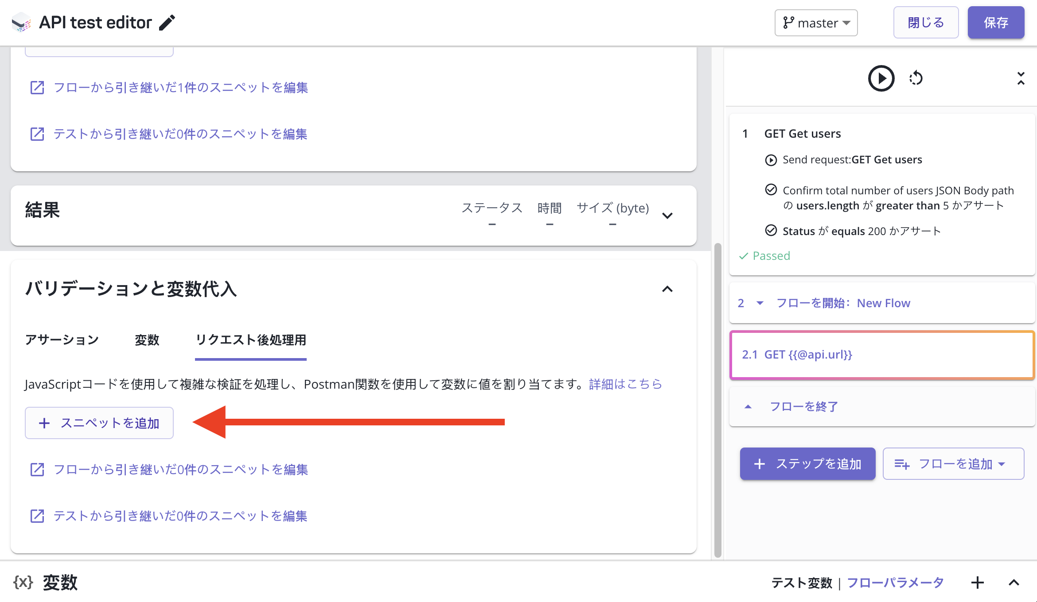This screenshot has width=1037, height=602.
Task: Run the test with play button
Action: click(x=881, y=78)
